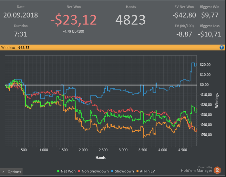This screenshot has width=226, height=177.
Task: Click the duration value 7:31
Action: [21, 34]
